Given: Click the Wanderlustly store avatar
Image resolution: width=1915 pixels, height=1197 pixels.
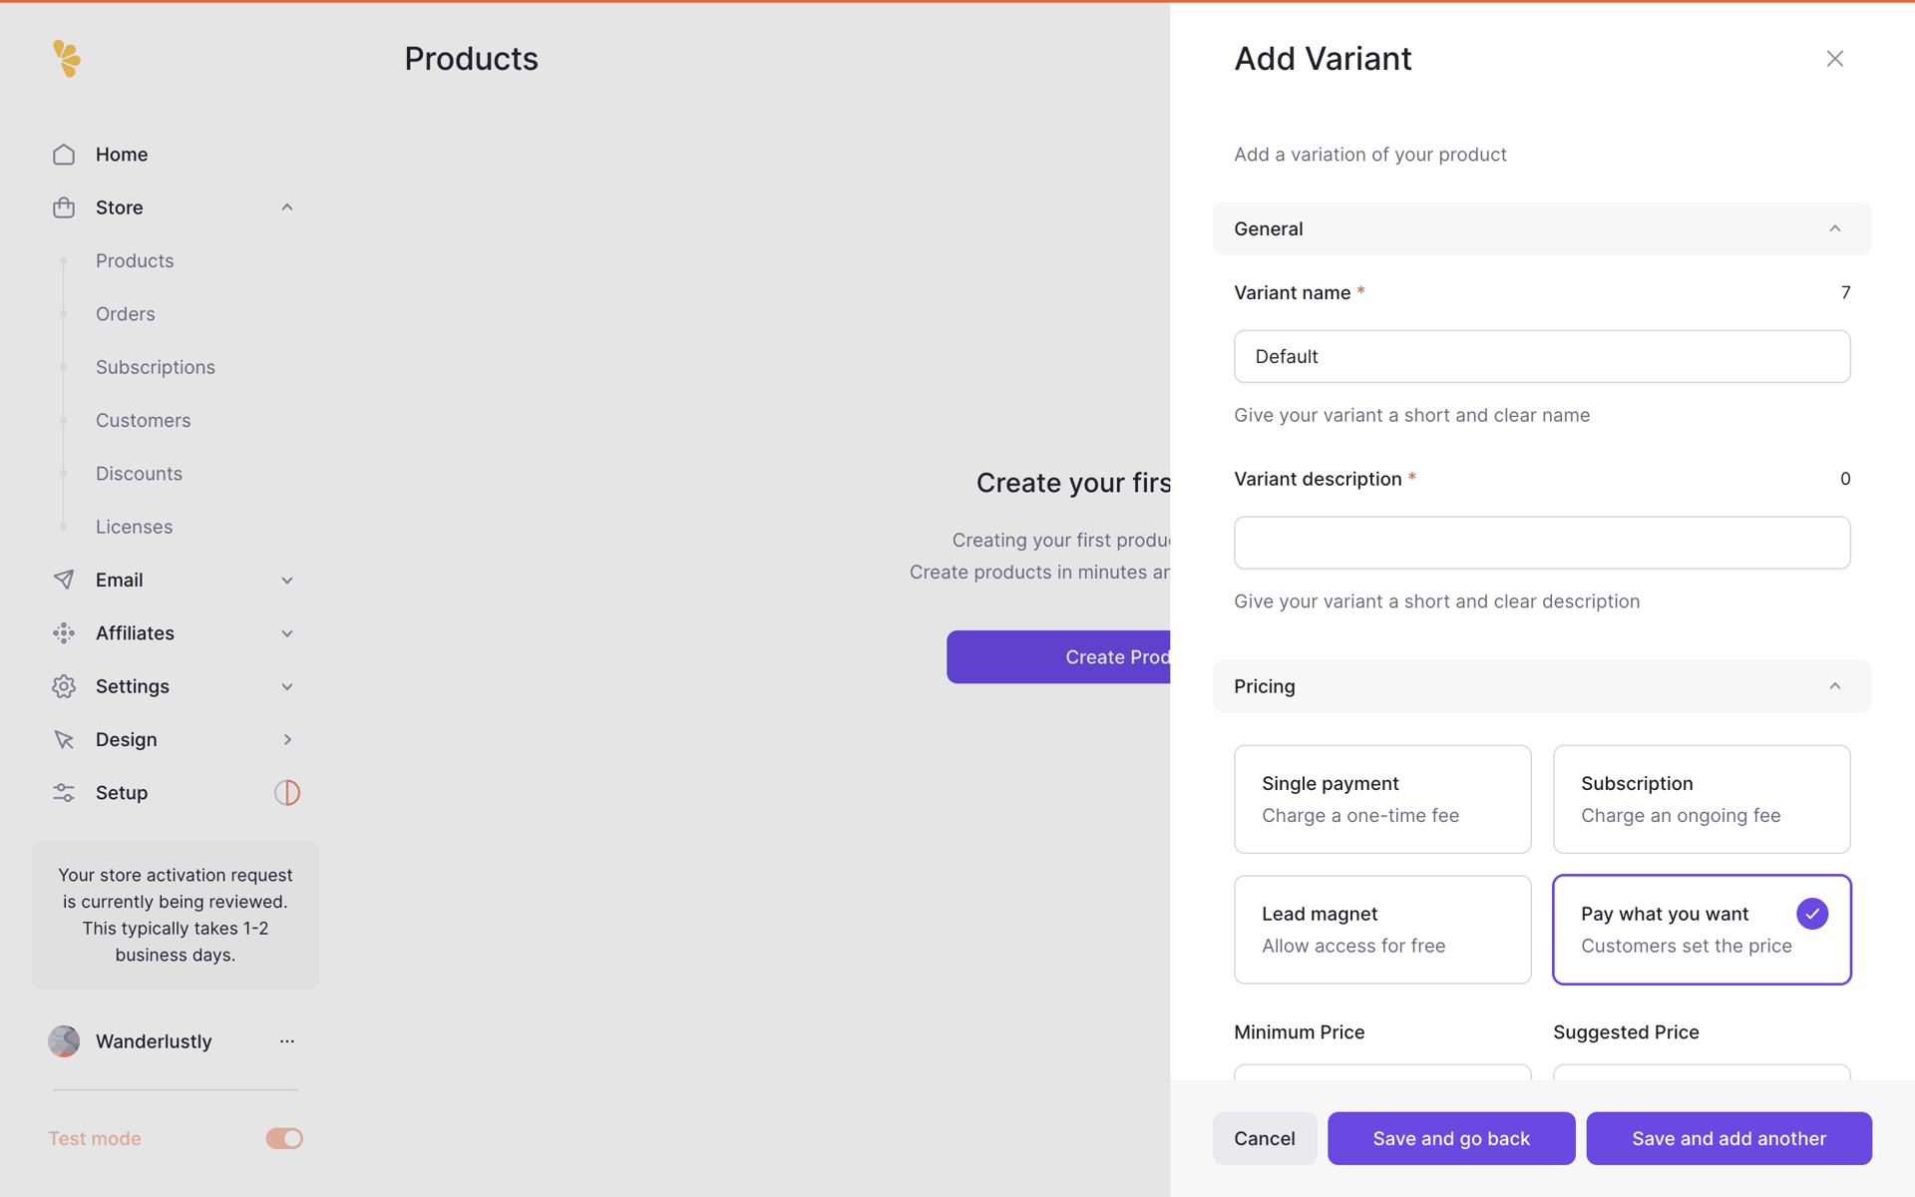Looking at the screenshot, I should [x=64, y=1041].
